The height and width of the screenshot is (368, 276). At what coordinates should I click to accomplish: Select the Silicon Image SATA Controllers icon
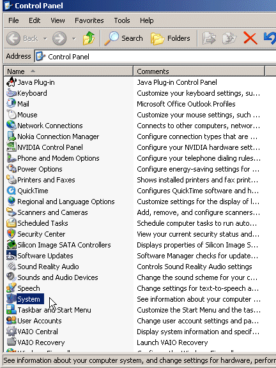click(11, 245)
